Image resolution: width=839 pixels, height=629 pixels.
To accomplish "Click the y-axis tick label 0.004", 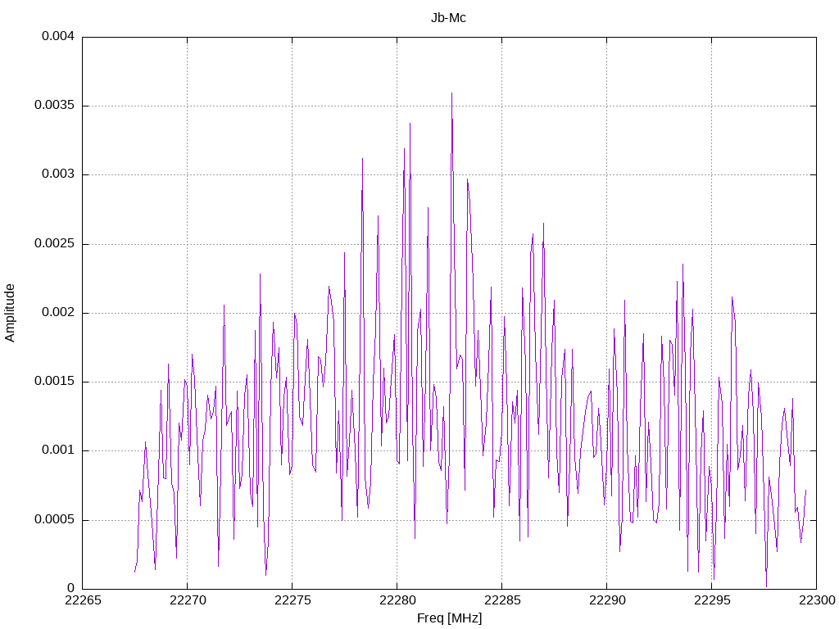I will [x=58, y=36].
